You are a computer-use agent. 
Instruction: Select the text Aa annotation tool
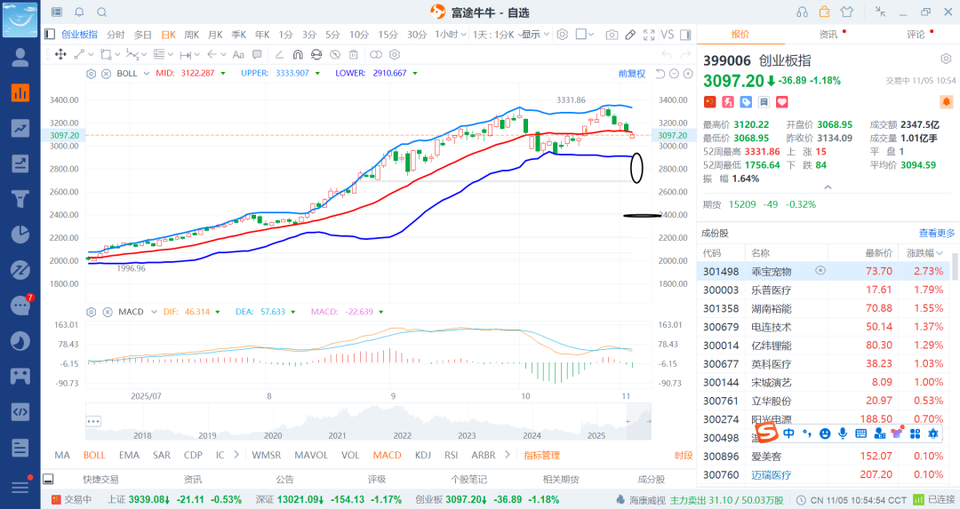pyautogui.click(x=238, y=54)
